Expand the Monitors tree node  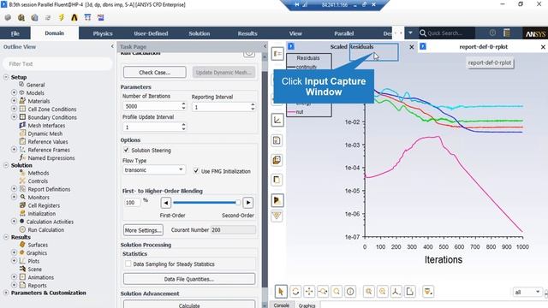click(14, 197)
